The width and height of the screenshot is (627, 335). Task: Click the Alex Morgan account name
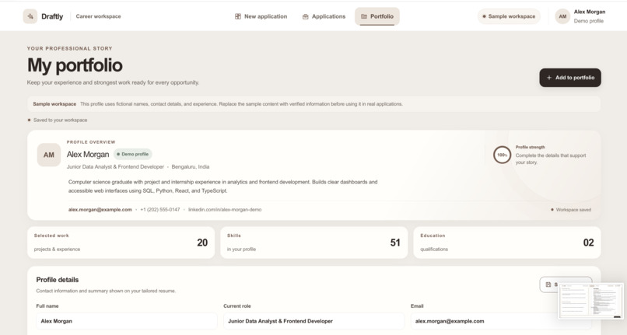590,12
